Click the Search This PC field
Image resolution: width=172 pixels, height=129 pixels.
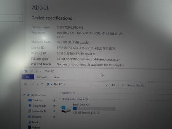pos(145,85)
